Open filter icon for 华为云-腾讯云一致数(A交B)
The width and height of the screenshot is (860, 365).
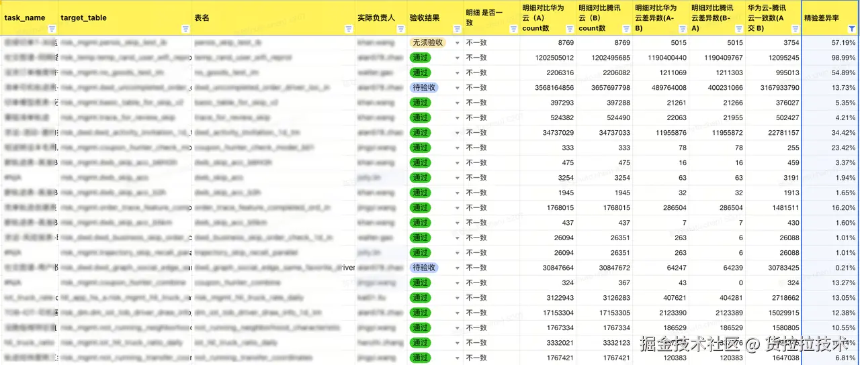[x=795, y=29]
